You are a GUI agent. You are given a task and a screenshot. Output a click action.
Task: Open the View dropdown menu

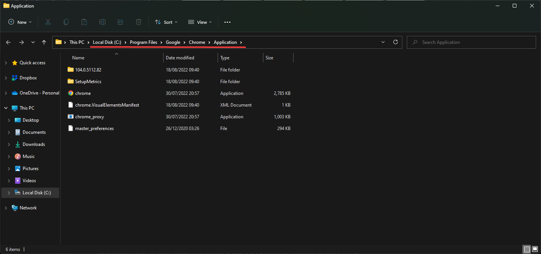tap(200, 22)
